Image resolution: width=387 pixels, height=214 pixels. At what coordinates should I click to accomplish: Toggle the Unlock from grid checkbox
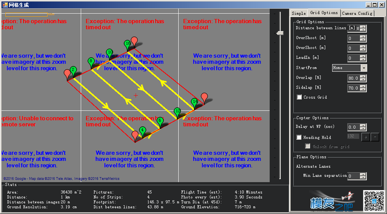[x=307, y=146]
